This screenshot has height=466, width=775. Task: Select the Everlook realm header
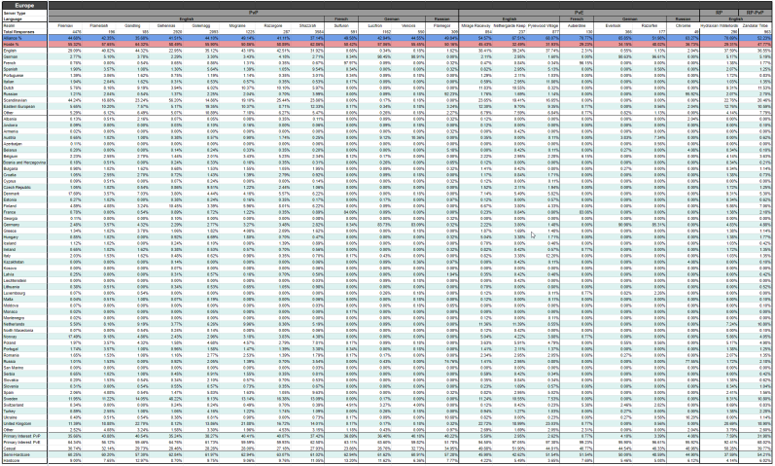[x=613, y=25]
